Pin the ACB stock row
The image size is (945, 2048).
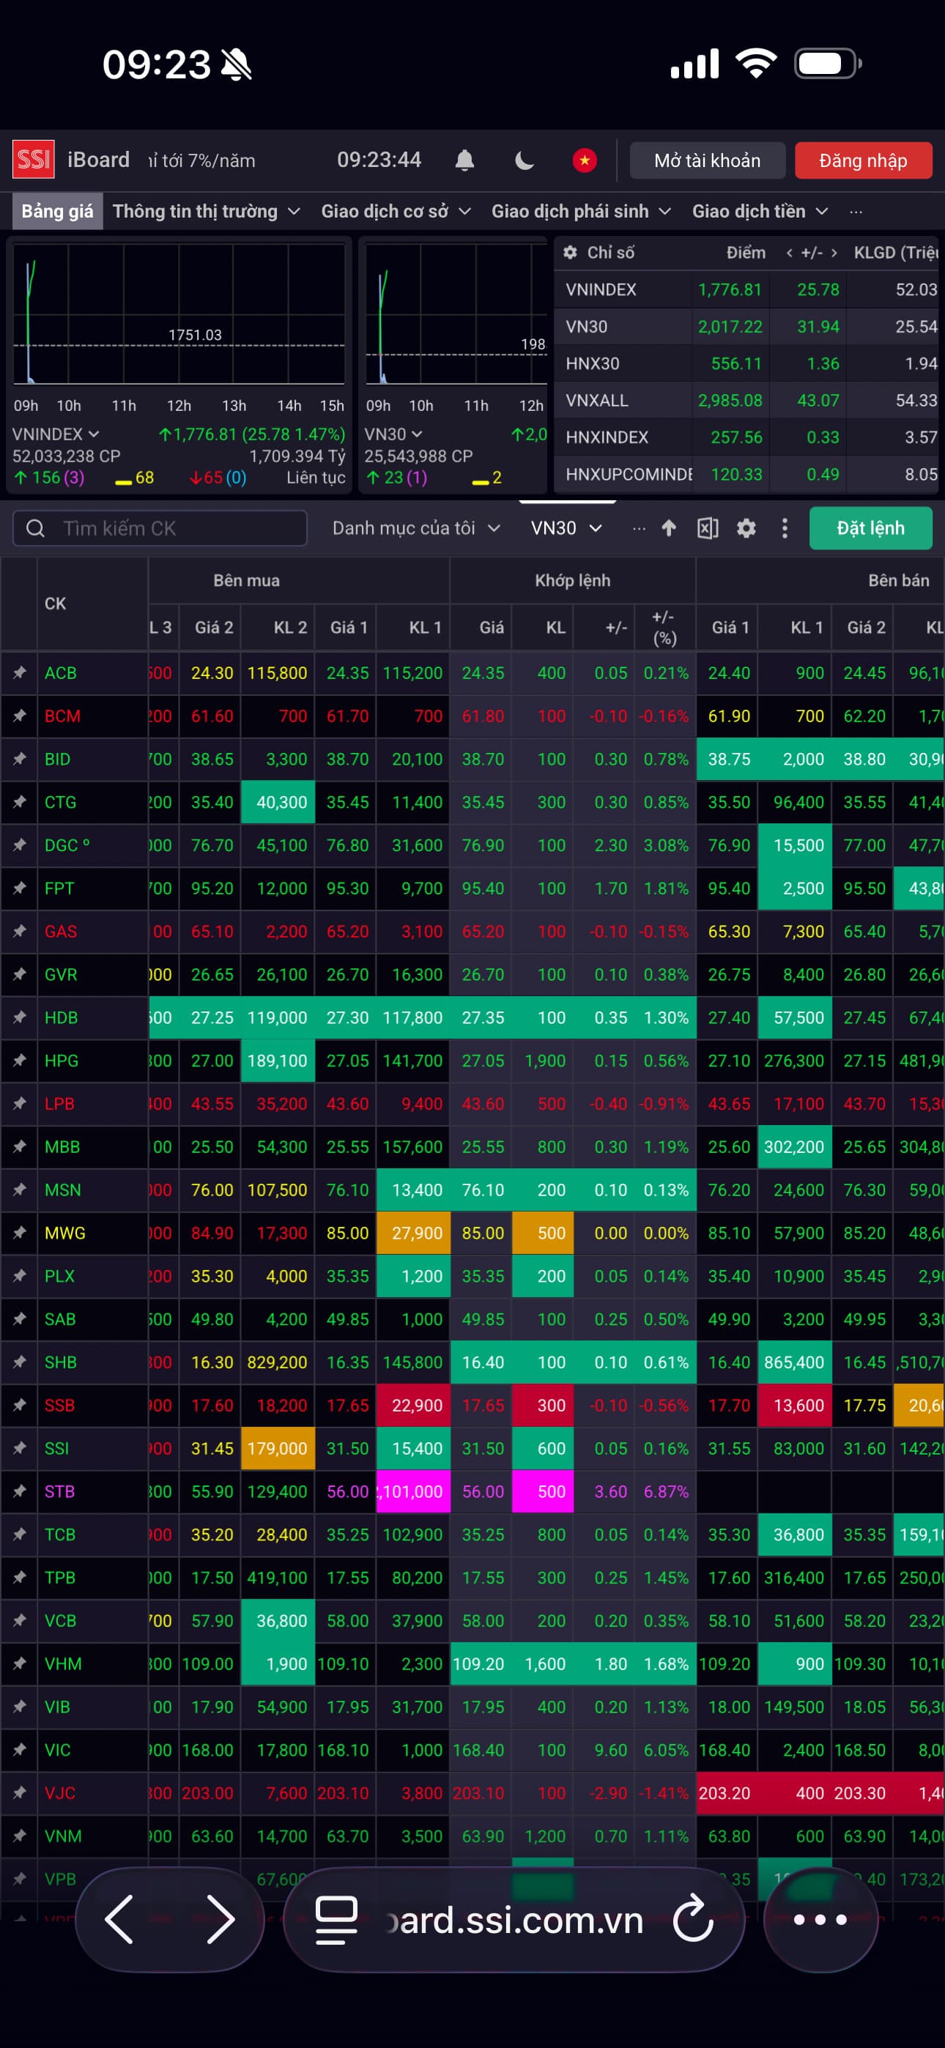tap(19, 673)
